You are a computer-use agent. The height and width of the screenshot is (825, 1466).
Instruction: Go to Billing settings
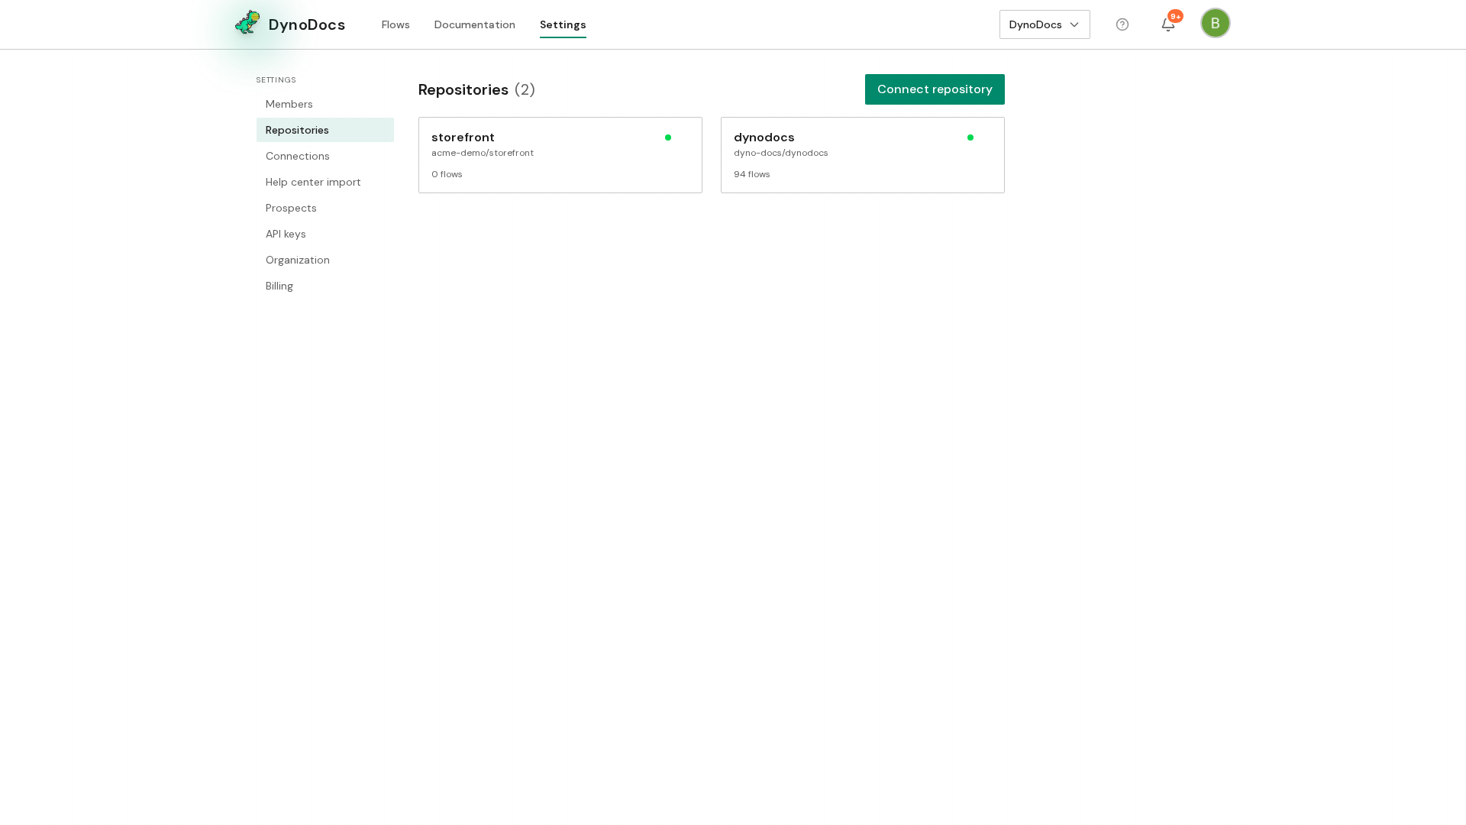pos(325,286)
